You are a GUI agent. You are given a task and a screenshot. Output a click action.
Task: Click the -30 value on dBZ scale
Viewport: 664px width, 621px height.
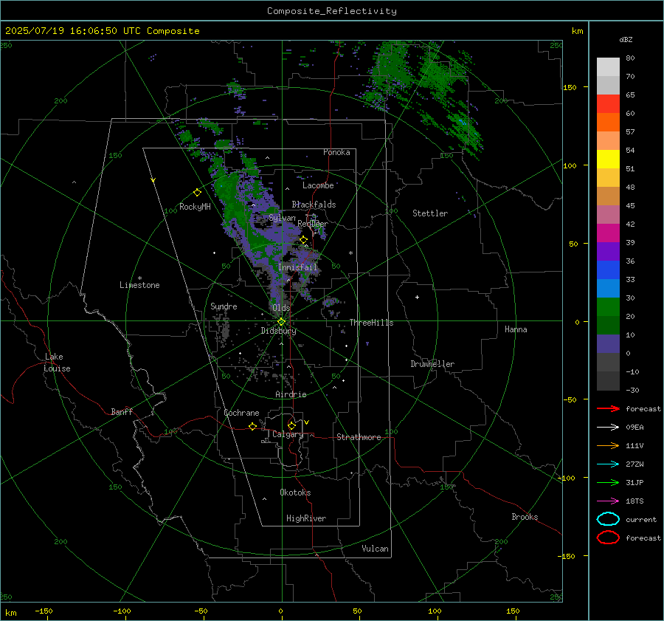click(x=632, y=391)
